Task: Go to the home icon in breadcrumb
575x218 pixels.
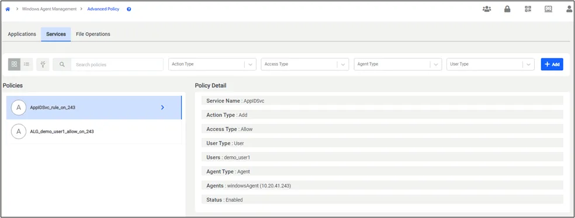Action: point(8,9)
